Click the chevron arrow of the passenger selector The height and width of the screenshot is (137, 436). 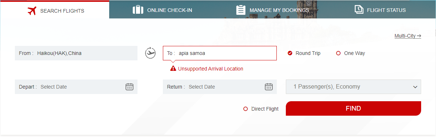415,87
